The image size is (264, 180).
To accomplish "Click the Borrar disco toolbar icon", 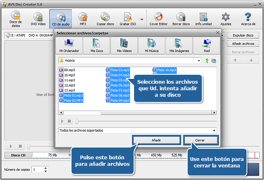I will (181, 19).
